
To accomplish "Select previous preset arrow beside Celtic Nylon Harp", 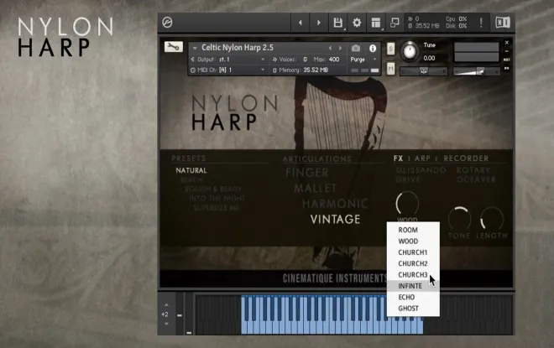I will [x=330, y=48].
